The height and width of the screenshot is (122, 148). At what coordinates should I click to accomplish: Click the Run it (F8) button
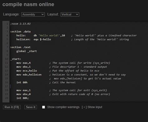(x=12, y=107)
